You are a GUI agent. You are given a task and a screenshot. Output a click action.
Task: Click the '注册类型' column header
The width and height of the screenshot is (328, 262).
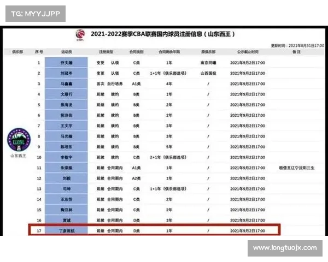tap(106, 52)
